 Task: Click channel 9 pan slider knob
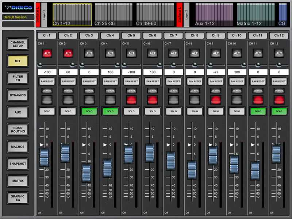(210, 65)
